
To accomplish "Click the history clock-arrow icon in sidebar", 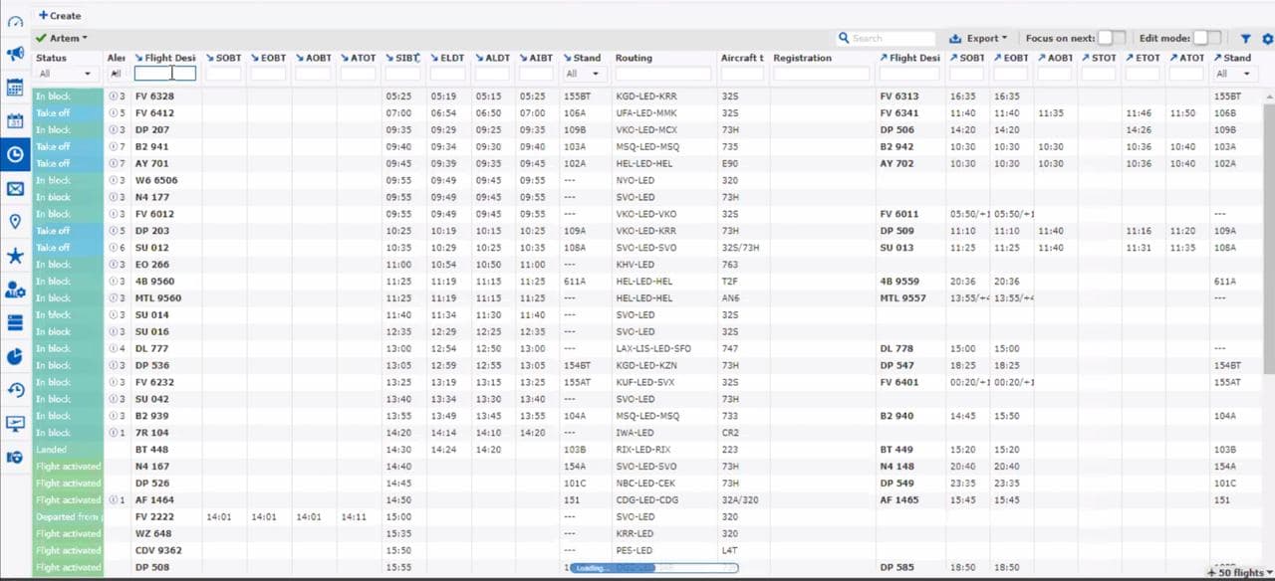I will point(15,390).
